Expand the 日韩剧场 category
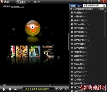The image size is (107, 92). pos(72,56)
